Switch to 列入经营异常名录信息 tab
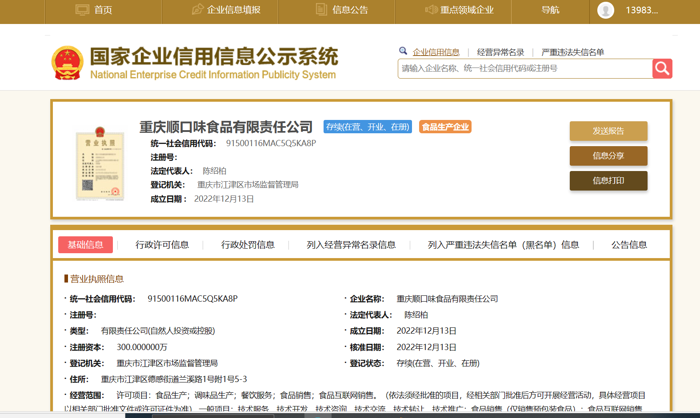The height and width of the screenshot is (418, 700). pyautogui.click(x=351, y=245)
